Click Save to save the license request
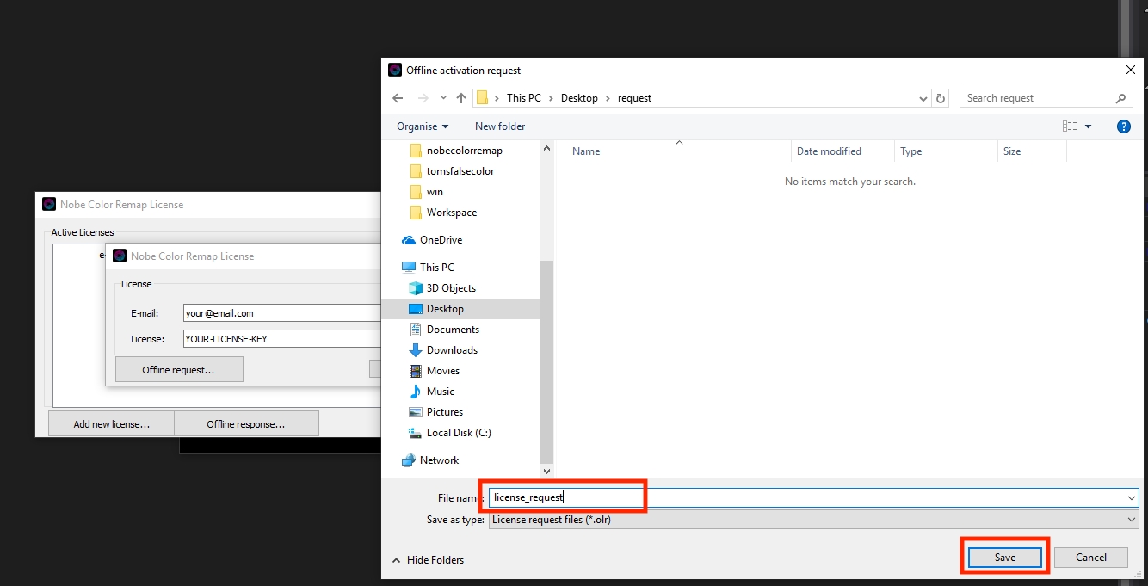Viewport: 1148px width, 586px height. [1005, 558]
